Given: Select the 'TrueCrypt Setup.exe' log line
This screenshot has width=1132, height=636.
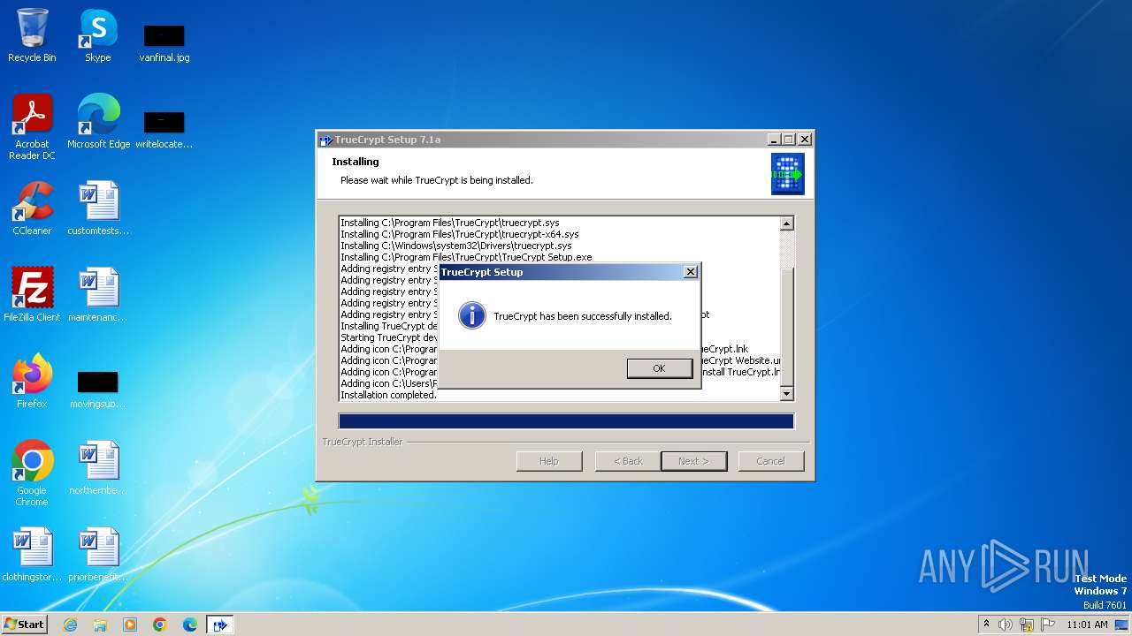Looking at the screenshot, I should coord(466,257).
